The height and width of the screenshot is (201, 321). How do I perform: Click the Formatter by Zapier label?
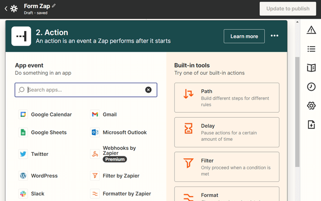click(x=127, y=193)
